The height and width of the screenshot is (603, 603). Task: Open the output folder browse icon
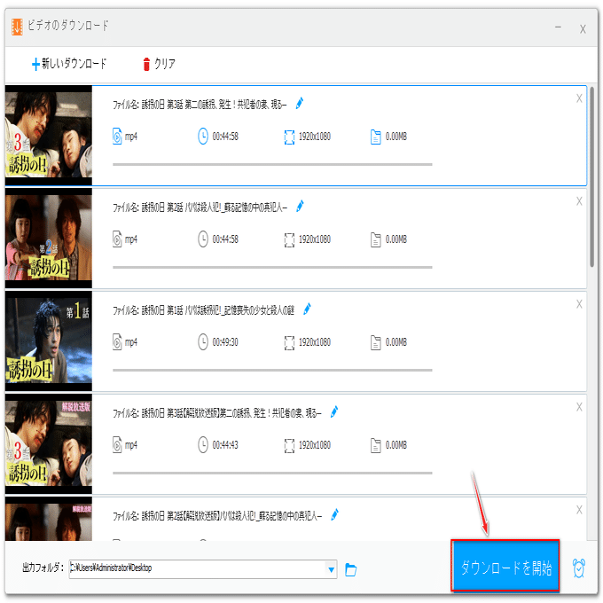point(351,569)
